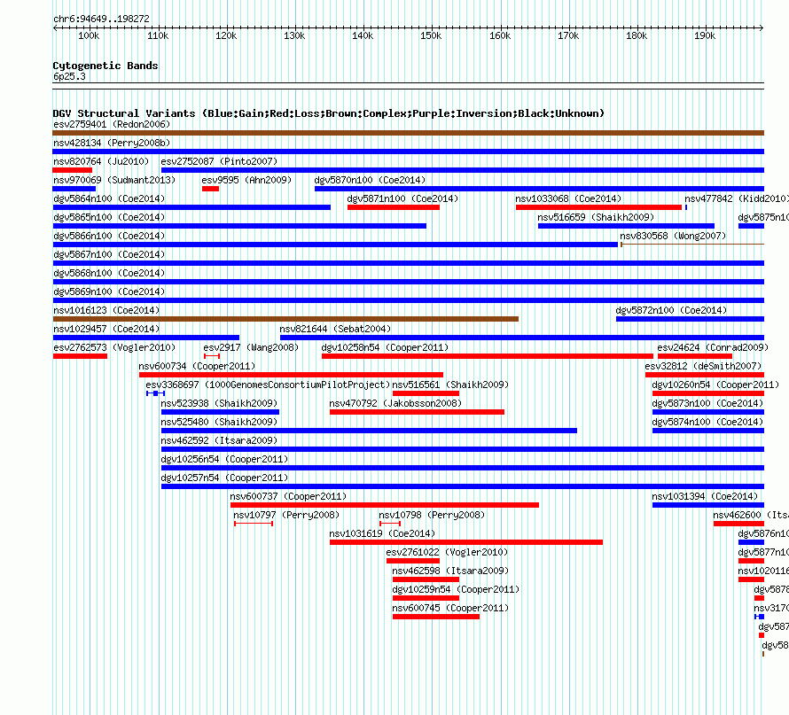Click the thin red esv2917 variant marker

coord(211,356)
